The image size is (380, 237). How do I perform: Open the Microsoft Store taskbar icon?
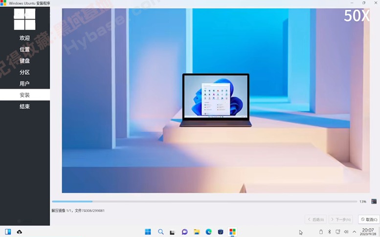(221, 232)
